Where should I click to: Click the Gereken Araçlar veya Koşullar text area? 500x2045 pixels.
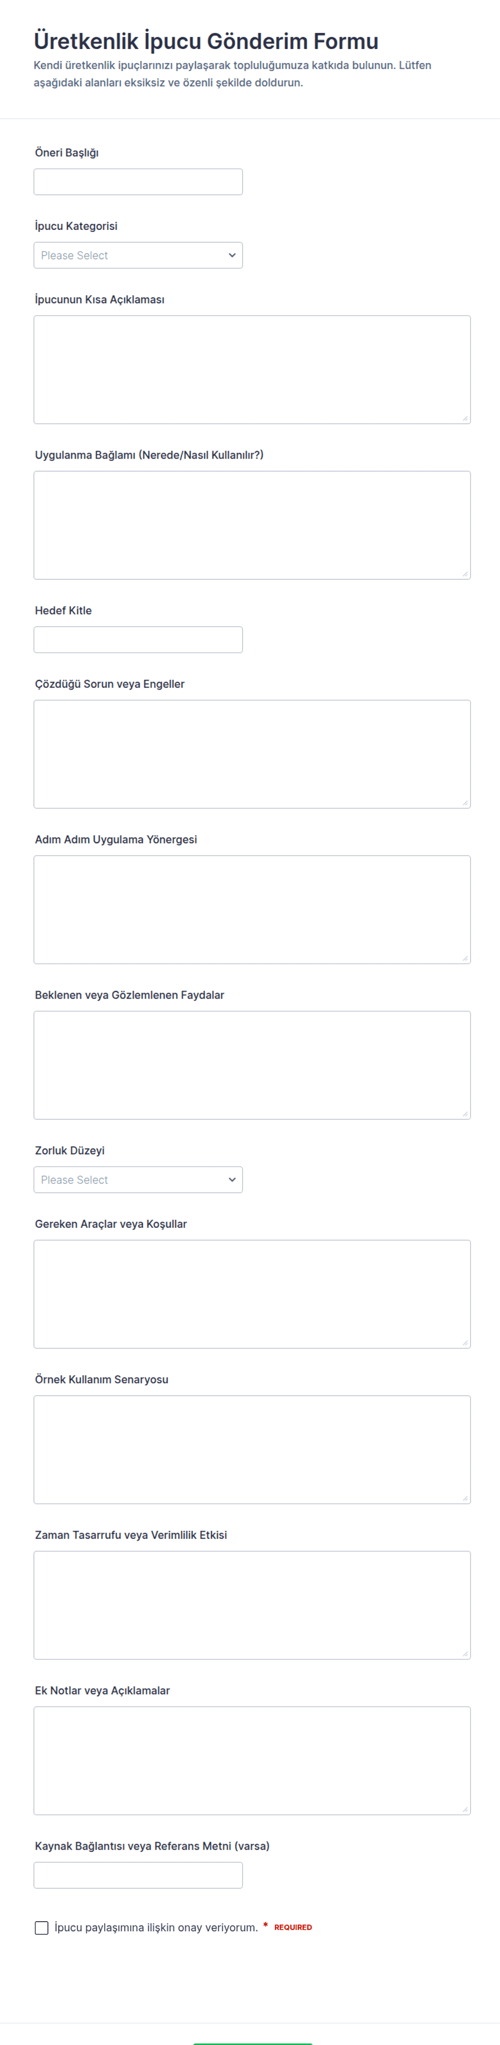point(252,1294)
